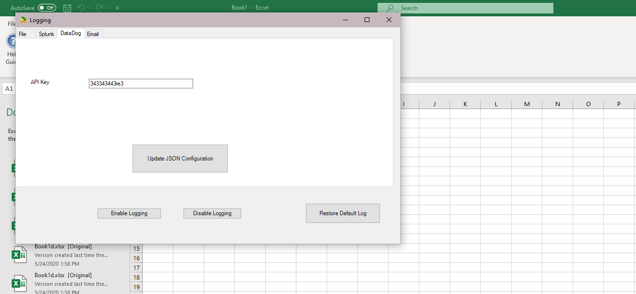Click the Excel Name Box showing A1
Screen dimensions: 636x294
coord(9,89)
